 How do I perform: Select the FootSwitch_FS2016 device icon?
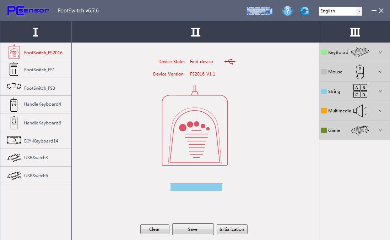tap(14, 52)
